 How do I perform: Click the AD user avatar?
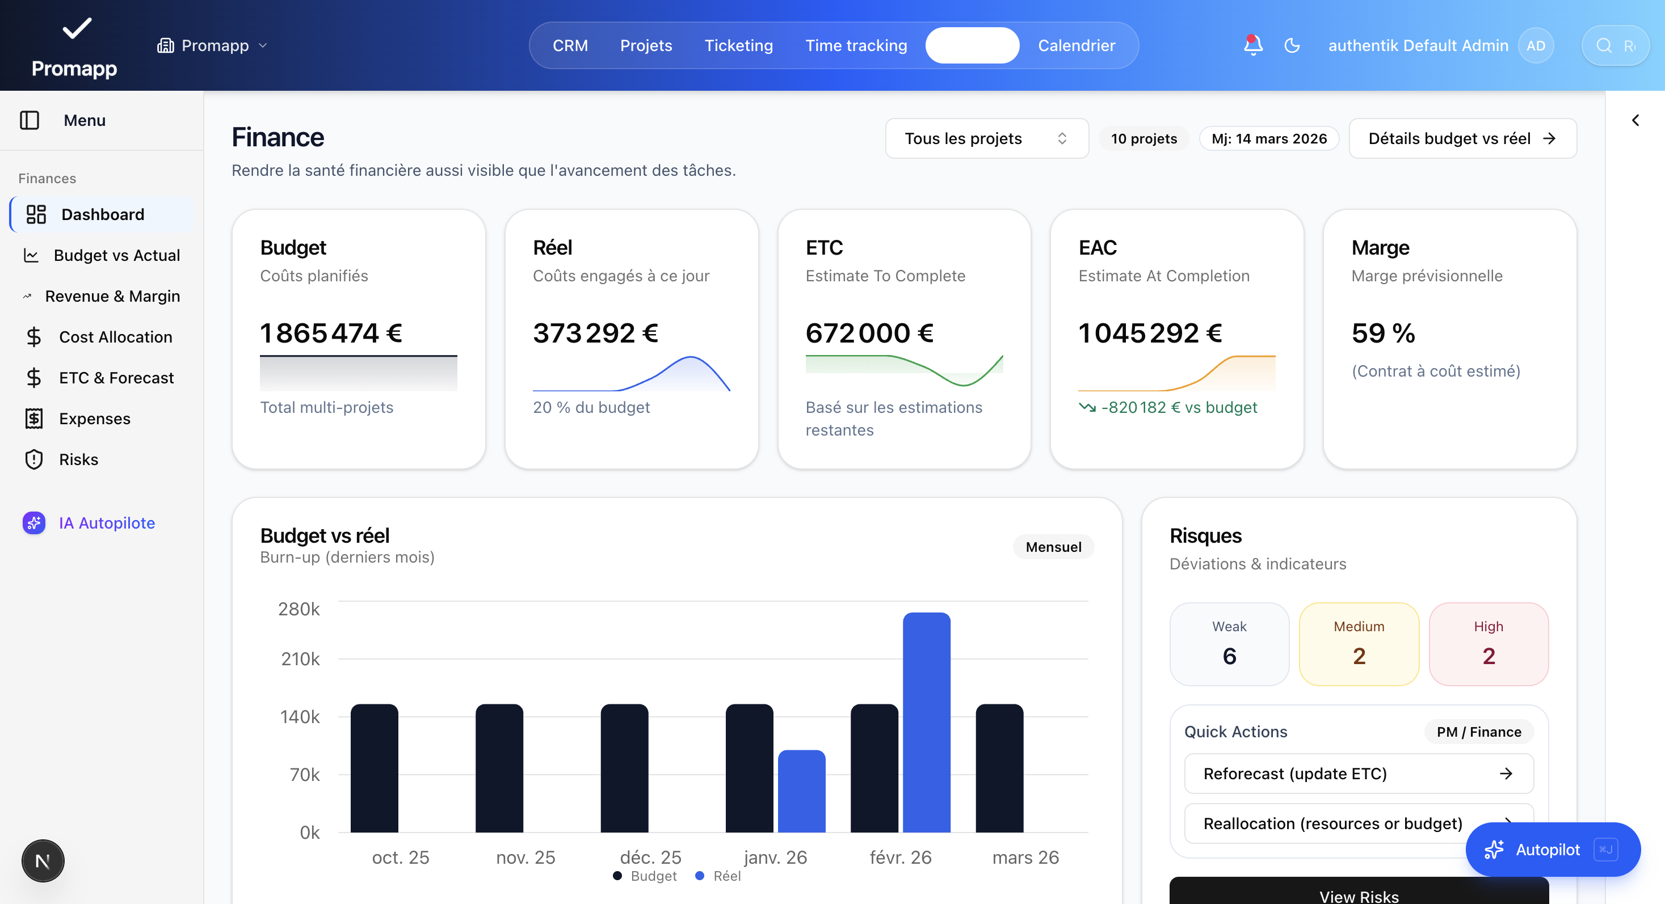pos(1536,45)
